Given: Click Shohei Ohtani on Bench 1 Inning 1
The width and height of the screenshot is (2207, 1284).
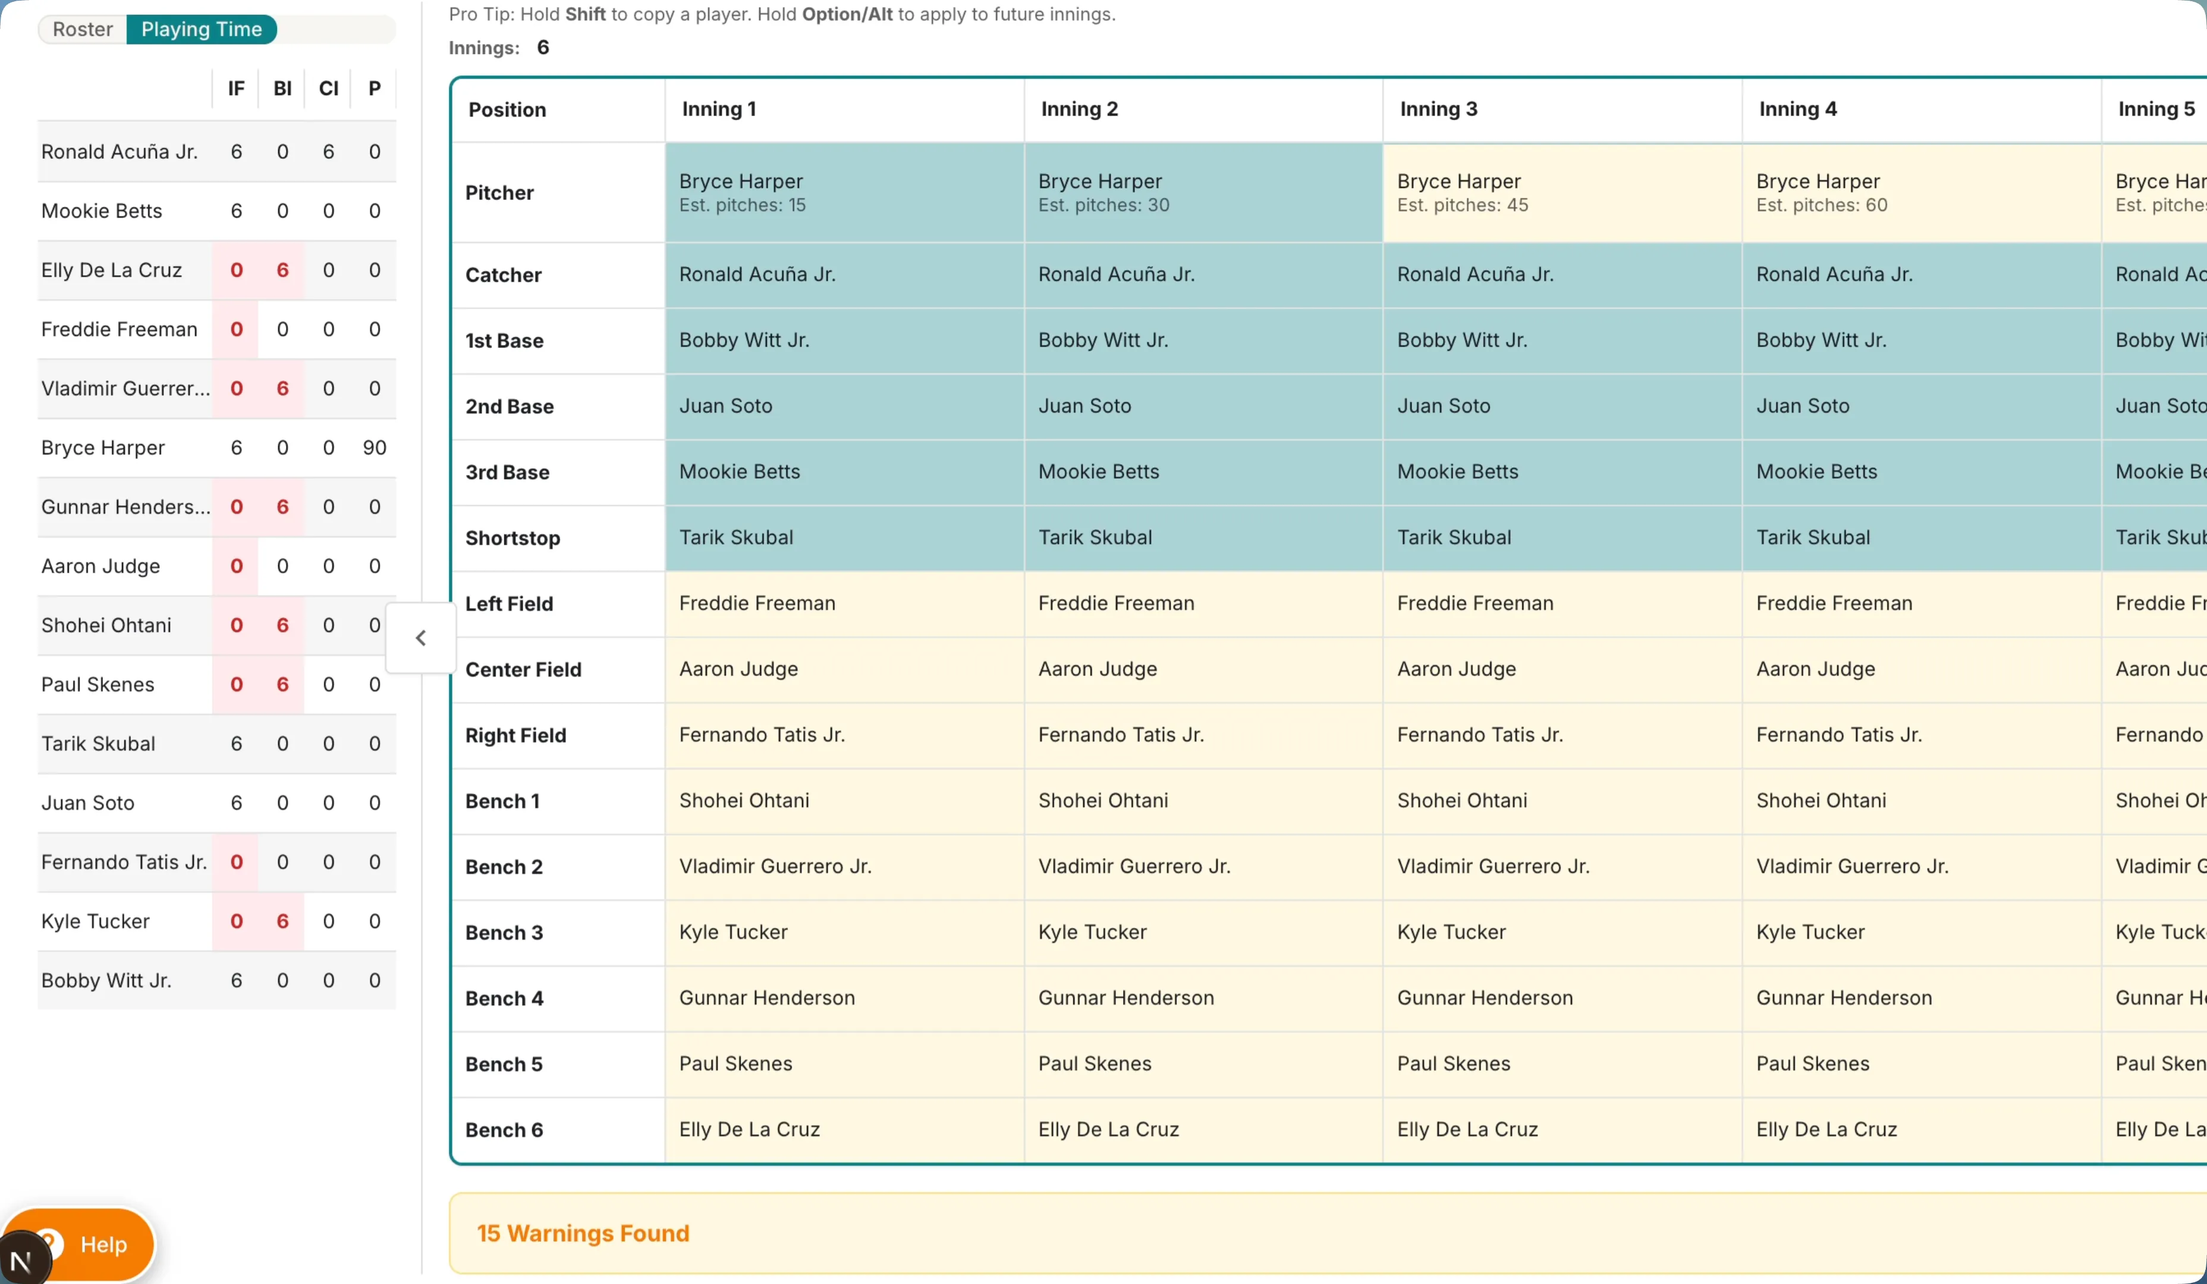Looking at the screenshot, I should click(844, 801).
